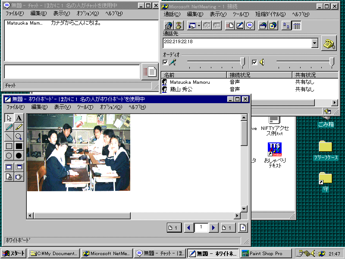Click the globe with document icon in NetMeeting

273,25
